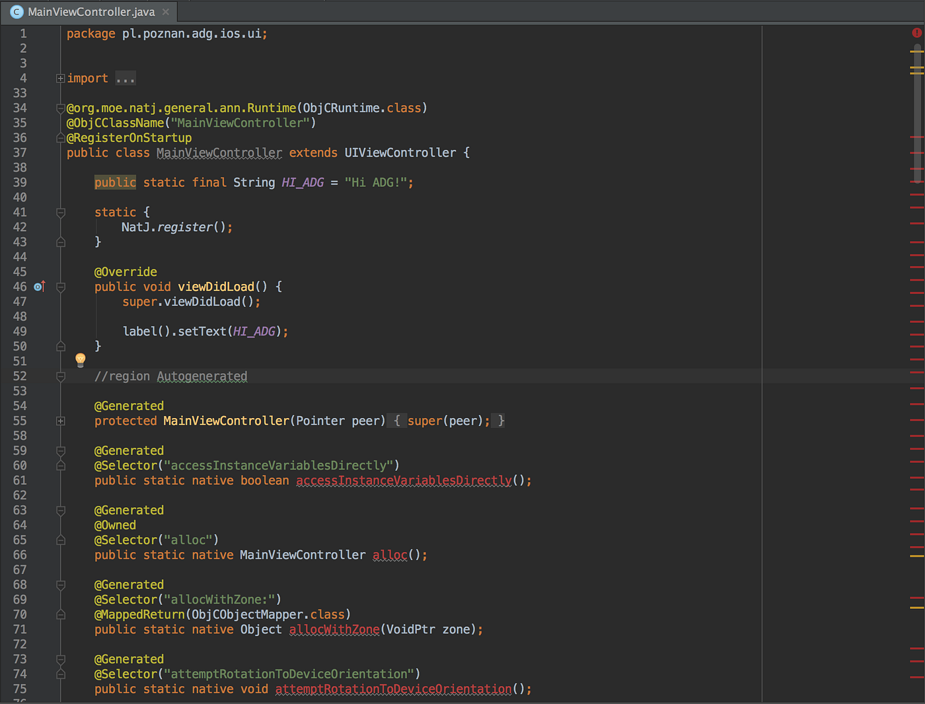The height and width of the screenshot is (704, 925).
Task: Expand the folded constructor at line 55
Action: 61,421
